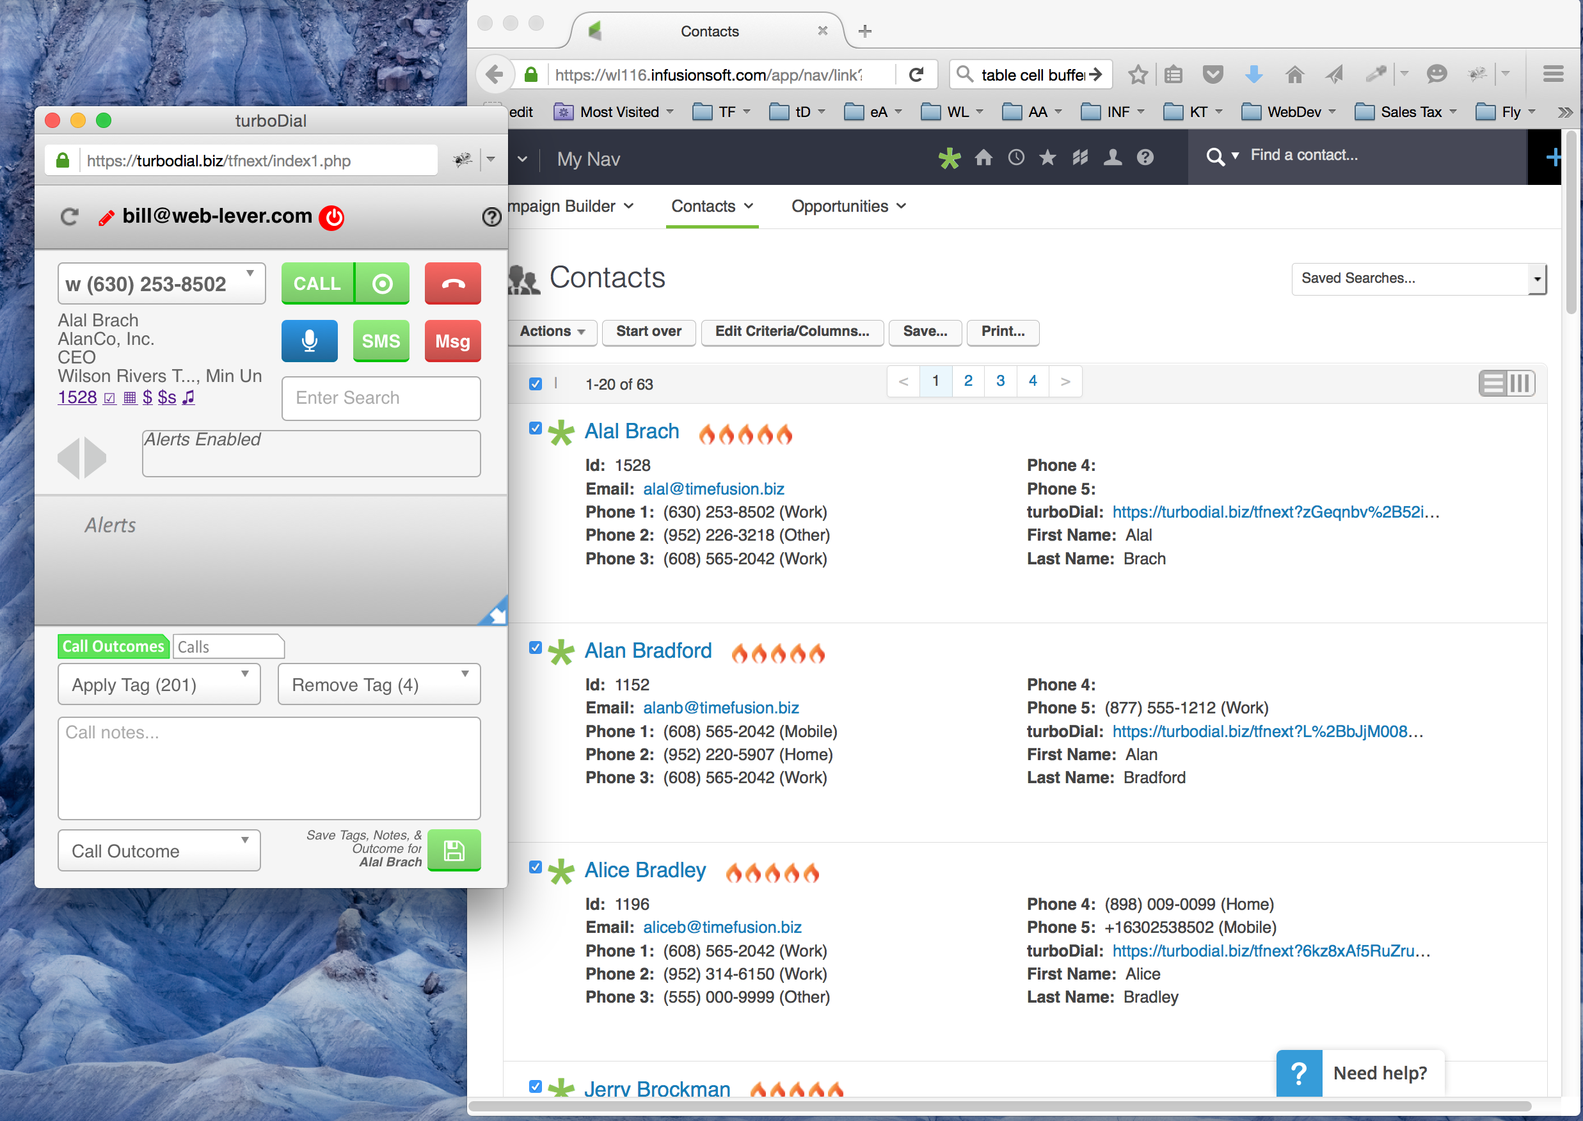
Task: Uncheck the Alal Brach contact checkbox
Action: 535,428
